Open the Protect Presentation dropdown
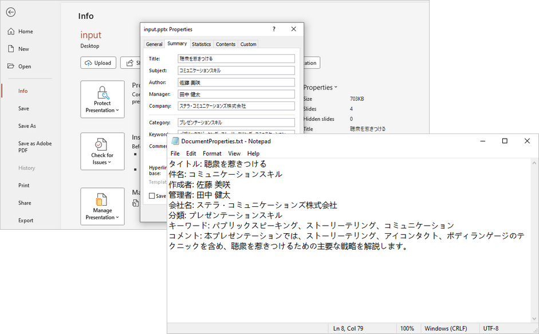539x334 pixels. (103, 100)
